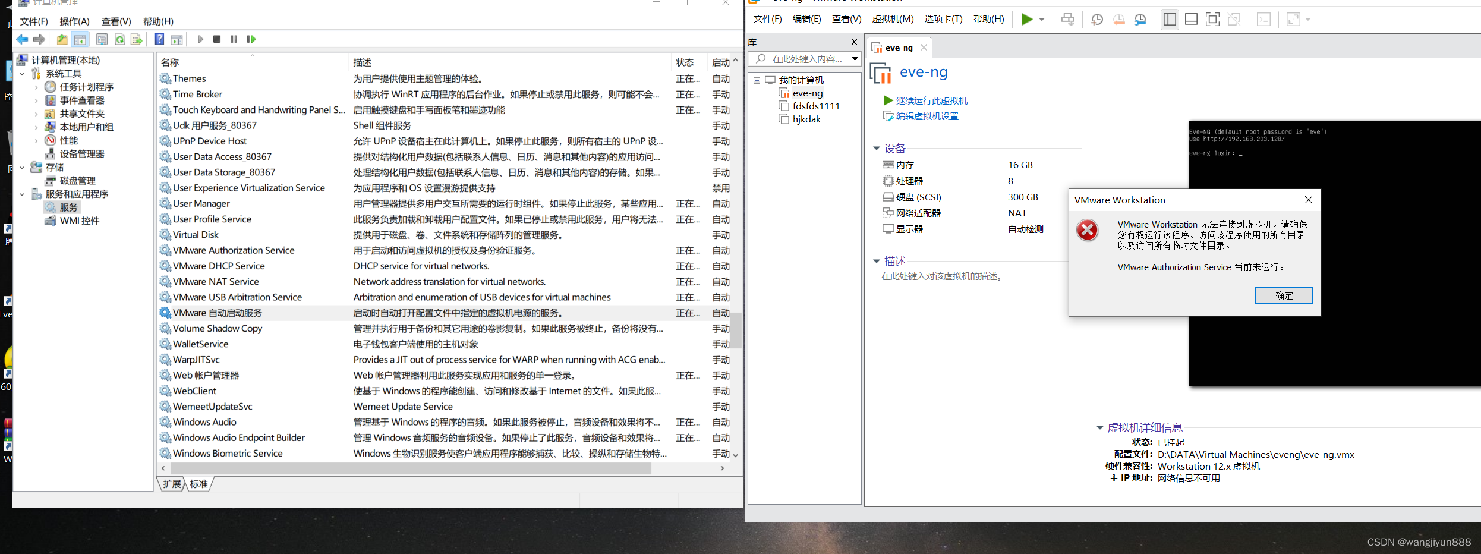
Task: Click the console view icon in VMware toolbar
Action: coord(1263,19)
